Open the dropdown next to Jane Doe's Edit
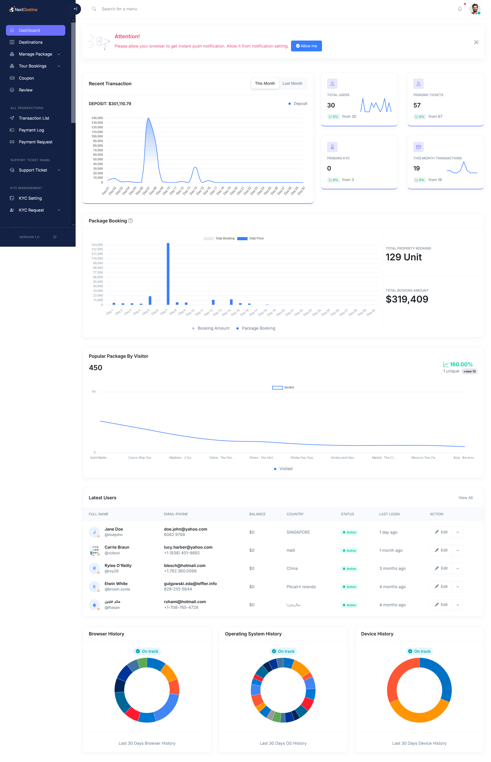The height and width of the screenshot is (762, 491). 457,532
